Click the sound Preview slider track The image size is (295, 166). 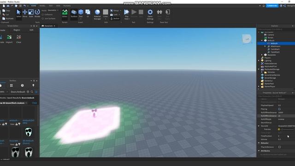pyautogui.click(x=287, y=130)
